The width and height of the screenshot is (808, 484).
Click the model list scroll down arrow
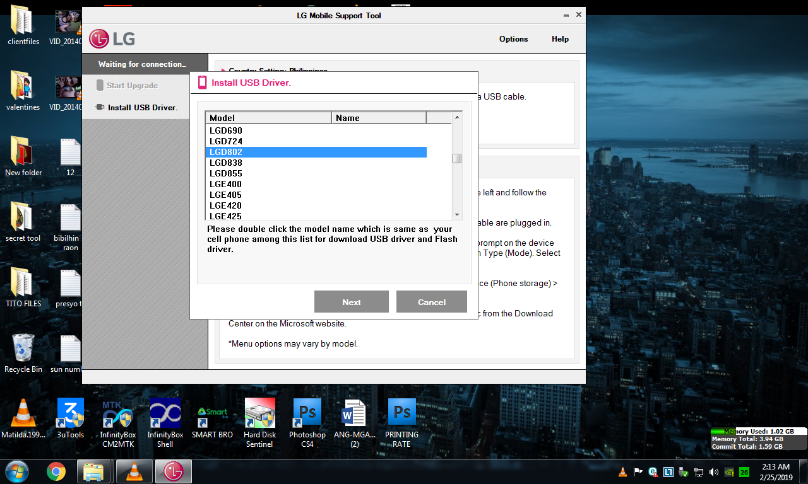(x=457, y=214)
